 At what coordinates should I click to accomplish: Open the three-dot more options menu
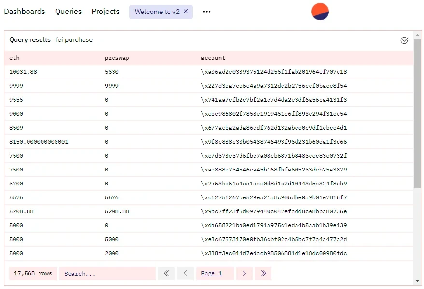[x=207, y=12]
